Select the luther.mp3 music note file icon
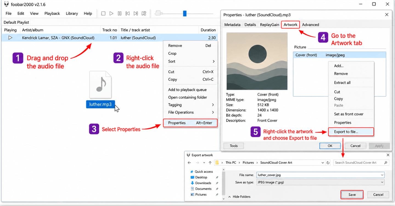Screen dimensions: 395x206 pos(100,84)
